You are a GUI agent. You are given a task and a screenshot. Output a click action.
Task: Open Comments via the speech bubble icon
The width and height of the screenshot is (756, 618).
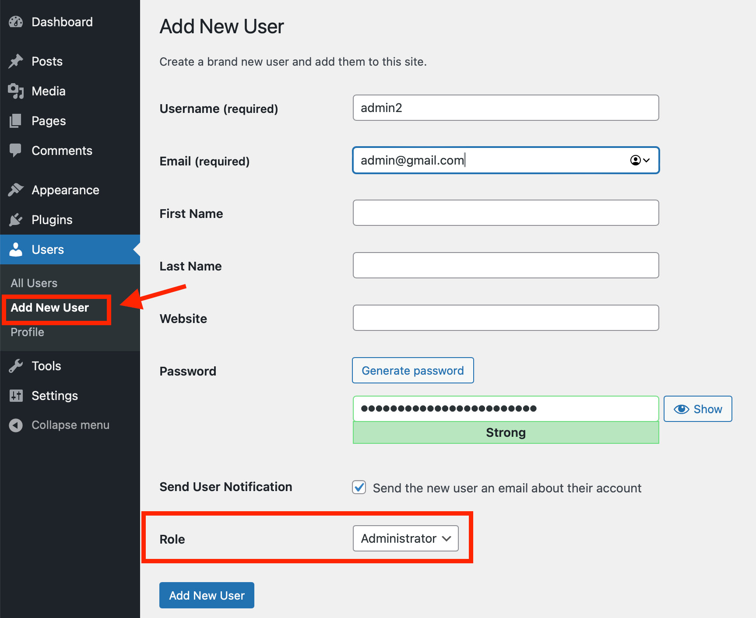click(x=16, y=150)
